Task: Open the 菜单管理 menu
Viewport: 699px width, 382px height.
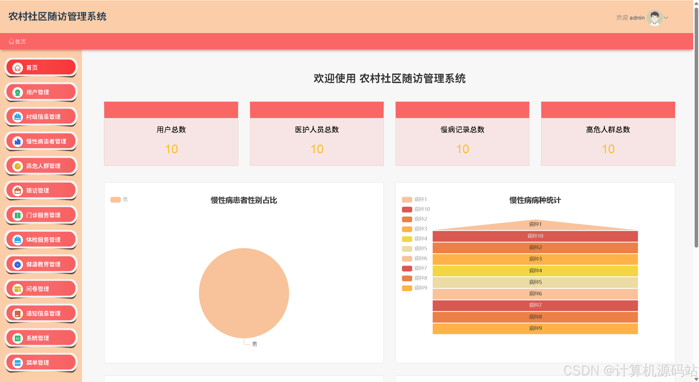Action: 41,363
